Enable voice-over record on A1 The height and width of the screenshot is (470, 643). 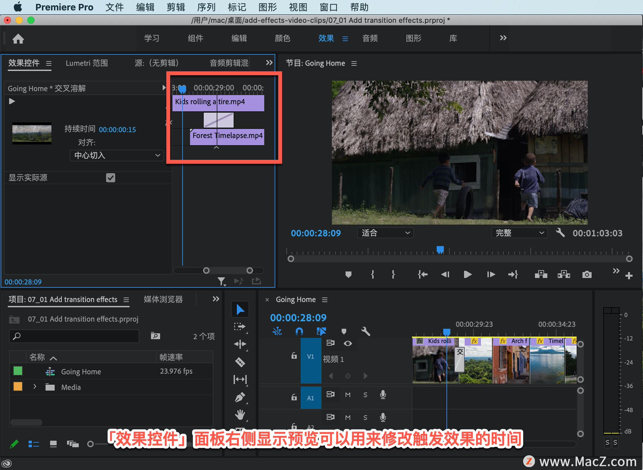383,395
